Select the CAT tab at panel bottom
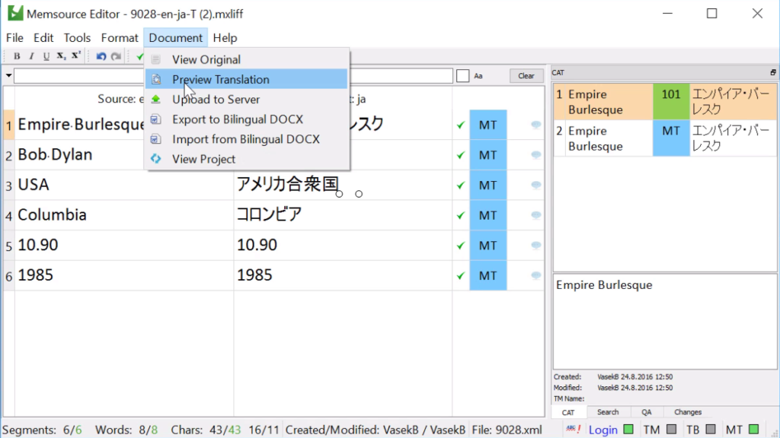Screen dimensions: 780x438 coord(568,412)
